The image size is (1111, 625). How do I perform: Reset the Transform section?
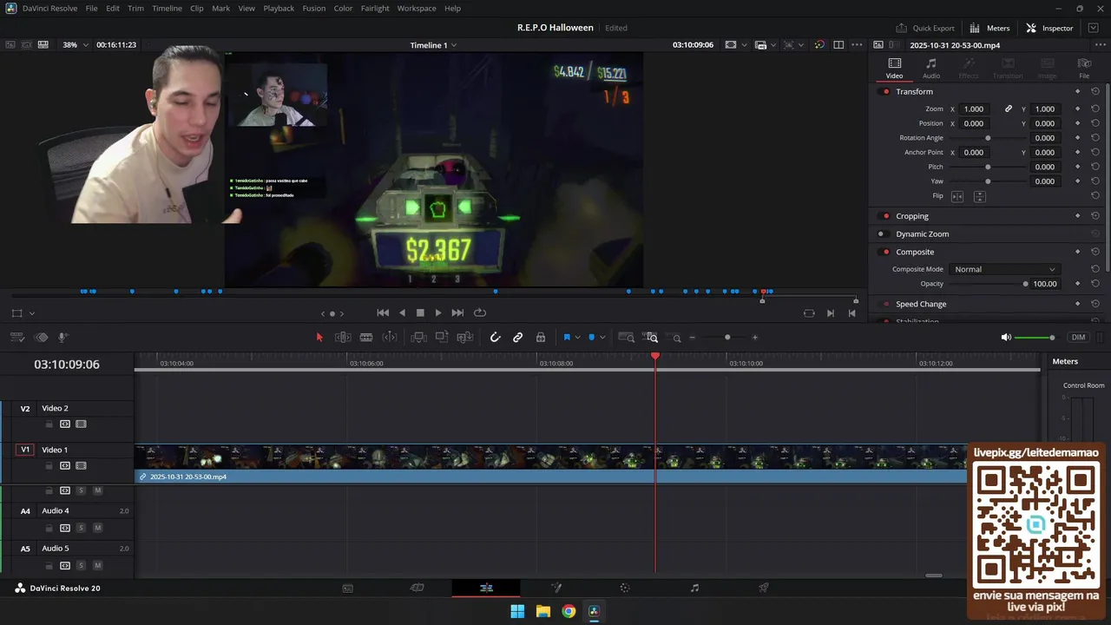(1095, 91)
